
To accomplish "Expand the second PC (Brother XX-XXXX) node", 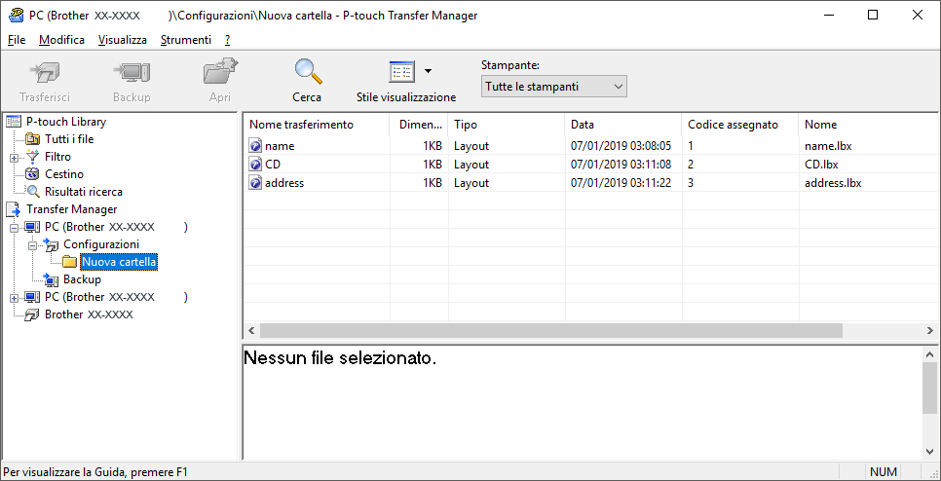I will tap(14, 298).
